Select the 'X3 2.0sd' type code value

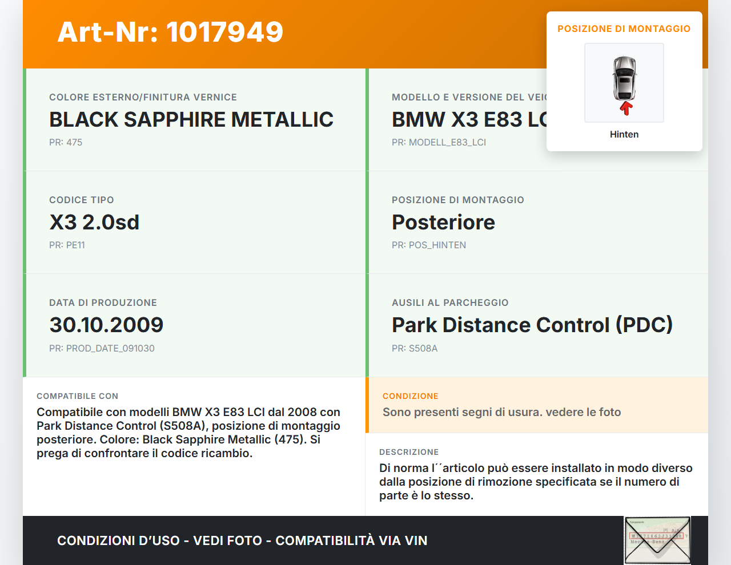click(x=94, y=223)
